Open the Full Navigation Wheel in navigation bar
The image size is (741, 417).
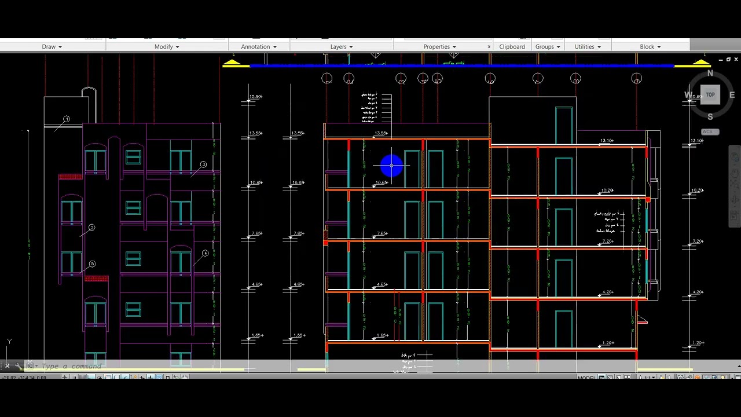(x=735, y=157)
